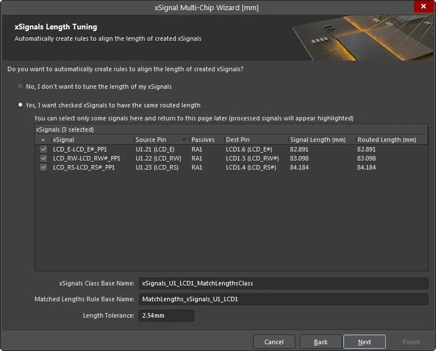This screenshot has height=351, width=436.
Task: Sort by Passives column header
Action: coord(203,140)
